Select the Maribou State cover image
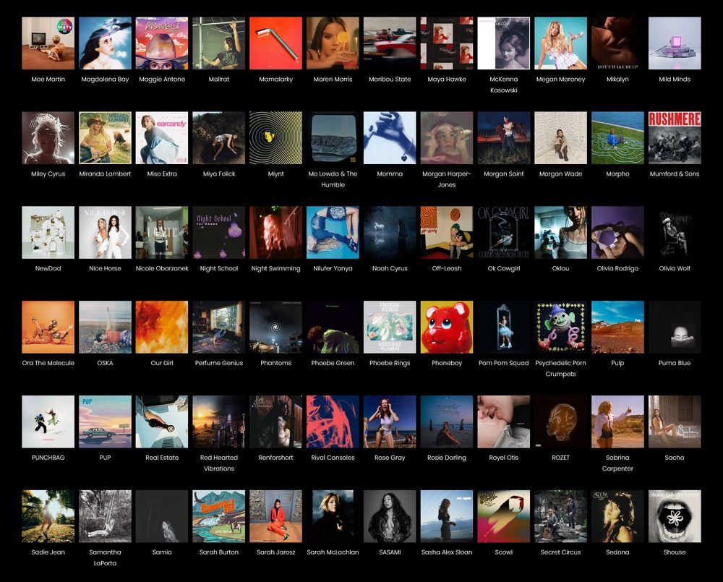Screen dimensions: 723x582 390,43
